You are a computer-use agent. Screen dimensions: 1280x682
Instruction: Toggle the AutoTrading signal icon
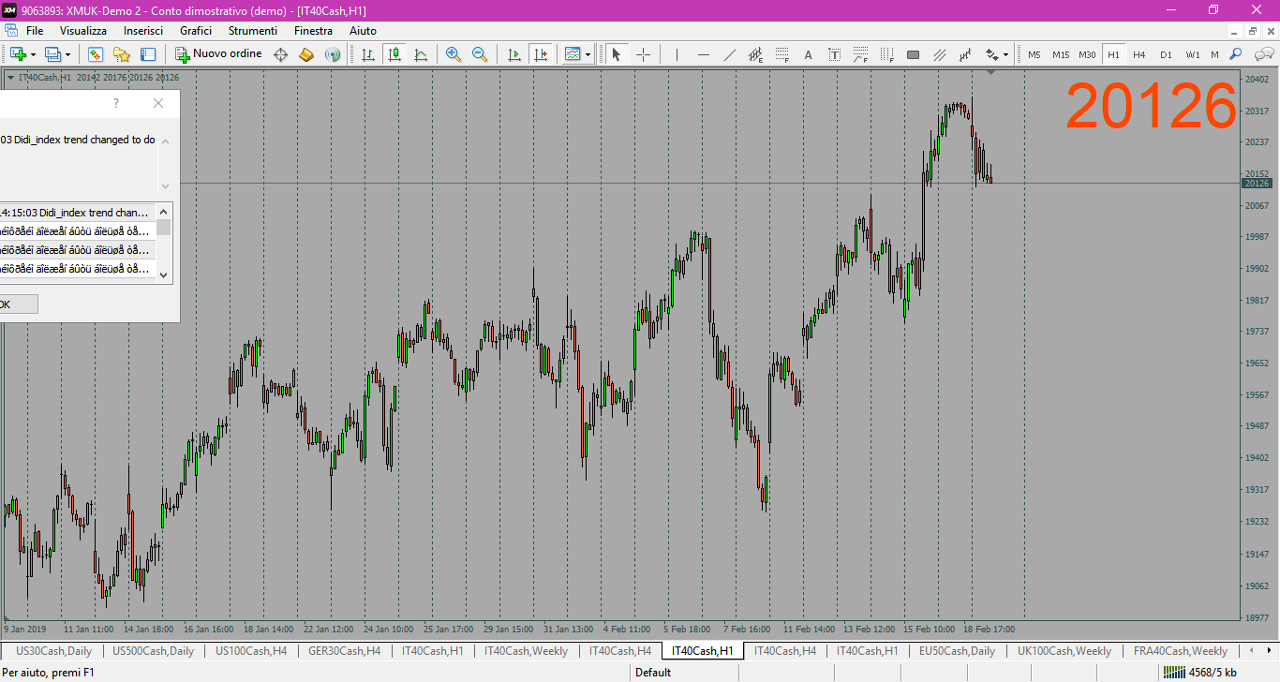pos(333,54)
